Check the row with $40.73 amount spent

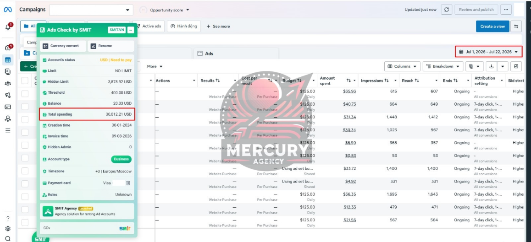pos(25,107)
